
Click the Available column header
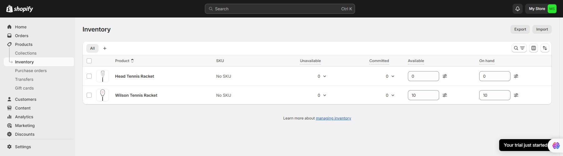[416, 61]
